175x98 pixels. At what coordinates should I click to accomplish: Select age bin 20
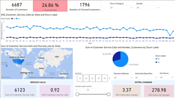coord(86,78)
